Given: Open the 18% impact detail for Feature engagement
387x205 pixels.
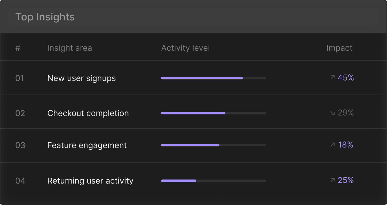Looking at the screenshot, I should 346,145.
